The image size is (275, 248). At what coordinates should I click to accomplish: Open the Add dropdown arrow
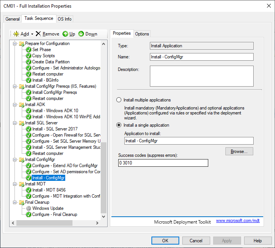coord(32,34)
